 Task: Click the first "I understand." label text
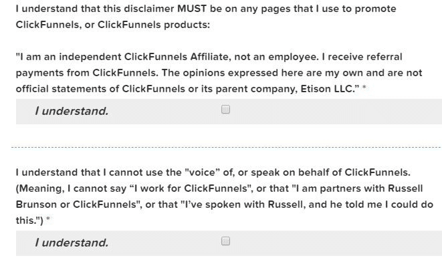72,111
